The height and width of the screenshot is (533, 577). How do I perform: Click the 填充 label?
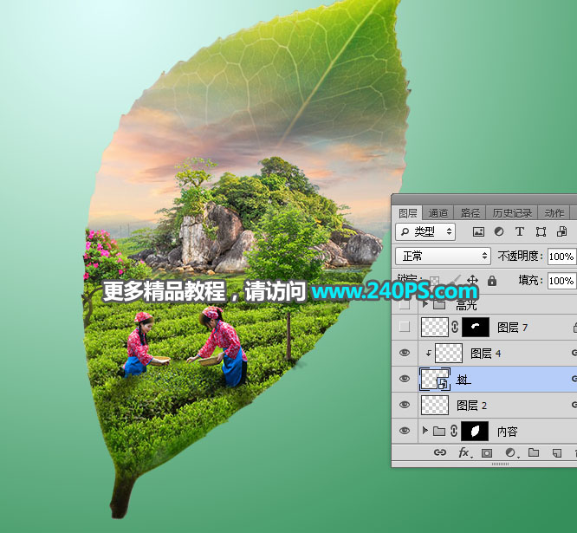click(530, 281)
